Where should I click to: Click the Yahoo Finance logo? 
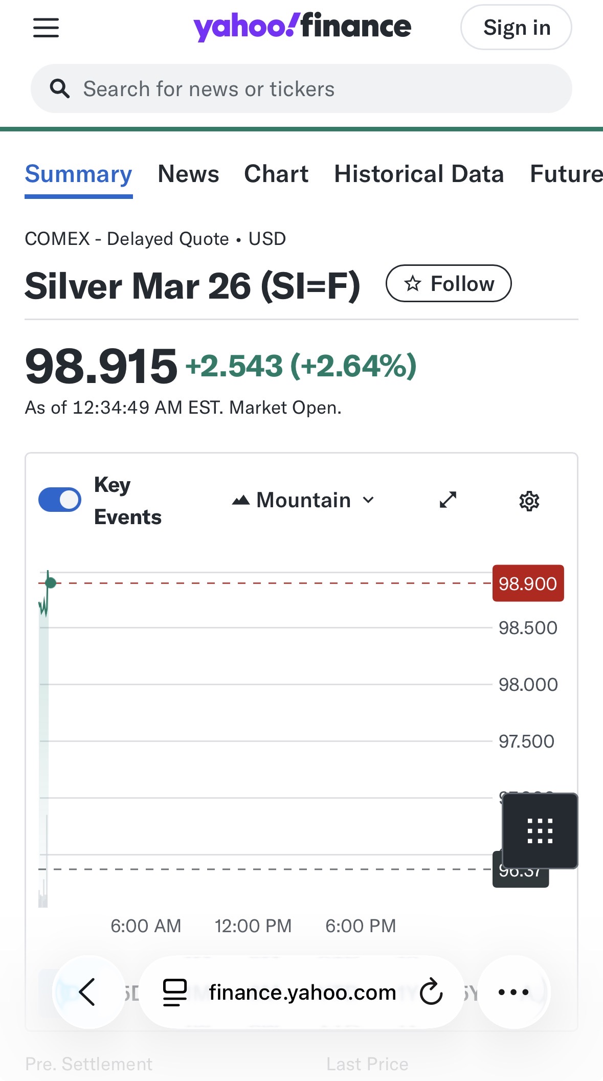pos(302,27)
